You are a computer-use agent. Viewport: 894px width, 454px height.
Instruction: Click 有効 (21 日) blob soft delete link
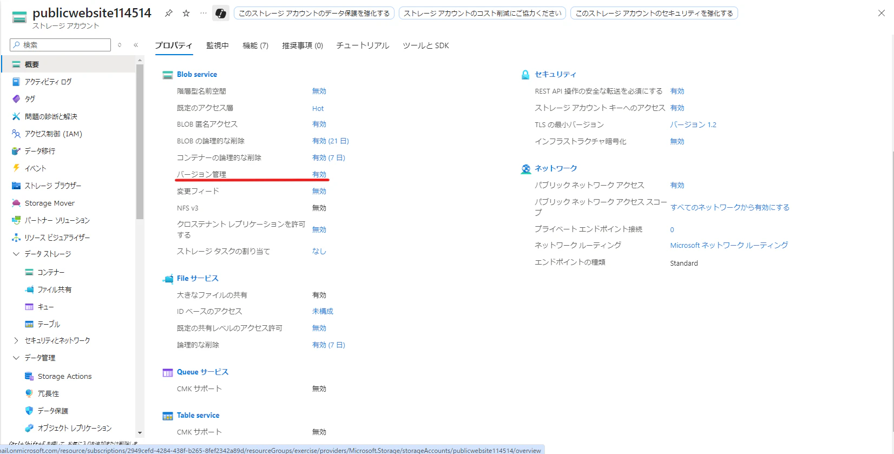tap(331, 141)
